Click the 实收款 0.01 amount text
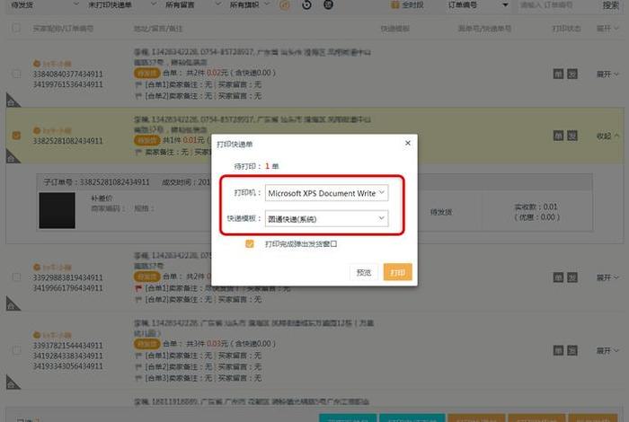 click(536, 207)
